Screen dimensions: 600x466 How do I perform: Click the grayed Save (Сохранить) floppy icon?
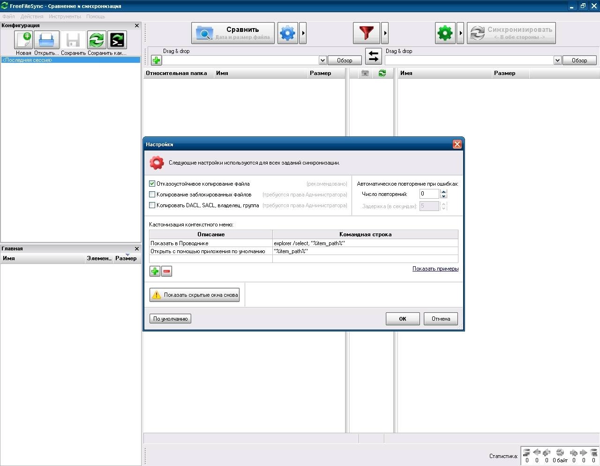pos(73,40)
